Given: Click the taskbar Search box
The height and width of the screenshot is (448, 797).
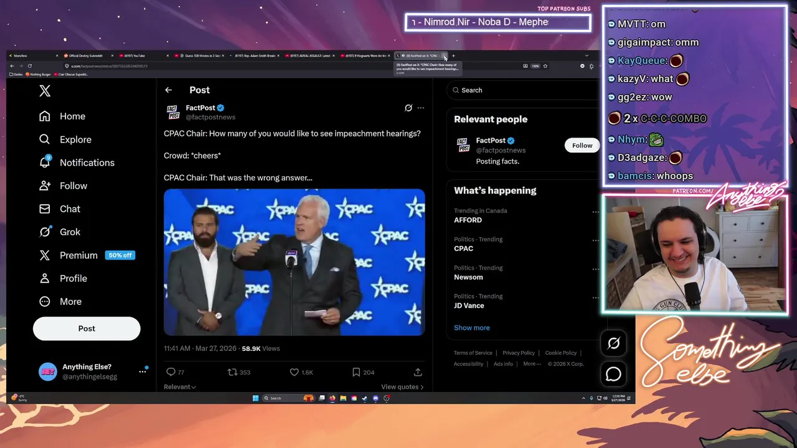Looking at the screenshot, I should [288, 398].
